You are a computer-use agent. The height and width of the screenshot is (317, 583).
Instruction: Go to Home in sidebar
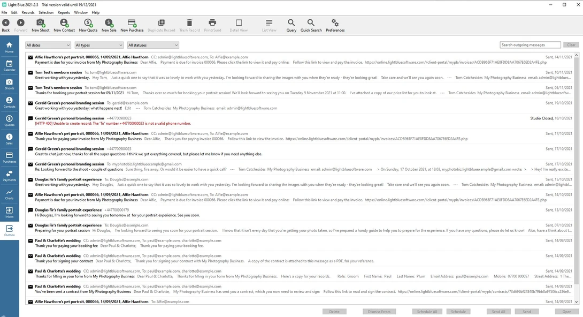(9, 47)
